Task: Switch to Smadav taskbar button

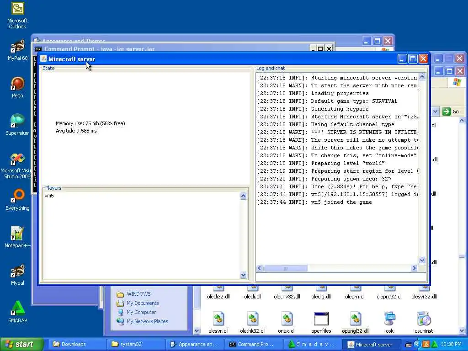Action: pos(311,344)
